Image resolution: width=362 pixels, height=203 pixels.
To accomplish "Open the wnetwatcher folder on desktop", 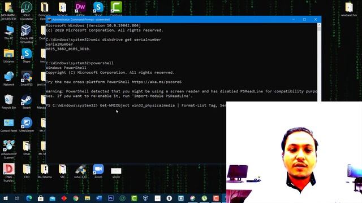I will tap(349, 9).
